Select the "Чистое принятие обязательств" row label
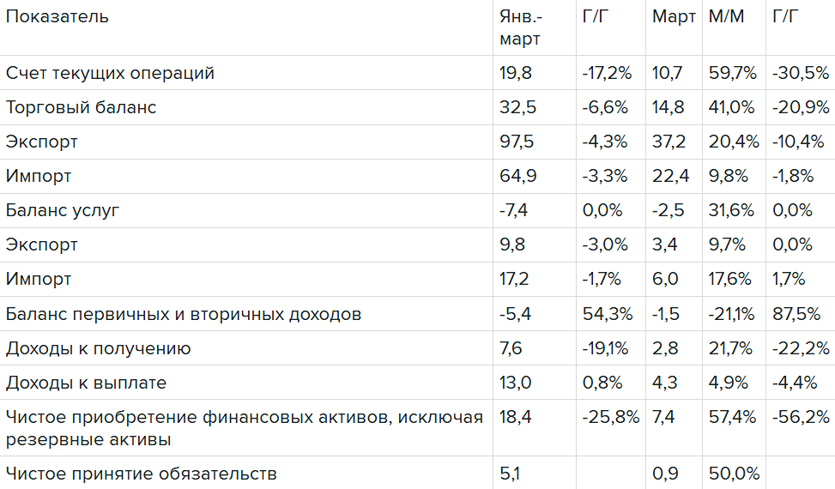 (142, 473)
